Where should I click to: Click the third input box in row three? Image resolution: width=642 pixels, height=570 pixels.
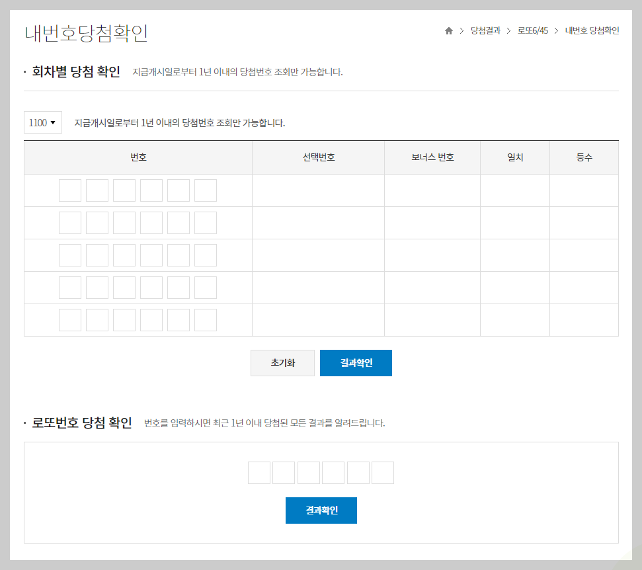[124, 255]
